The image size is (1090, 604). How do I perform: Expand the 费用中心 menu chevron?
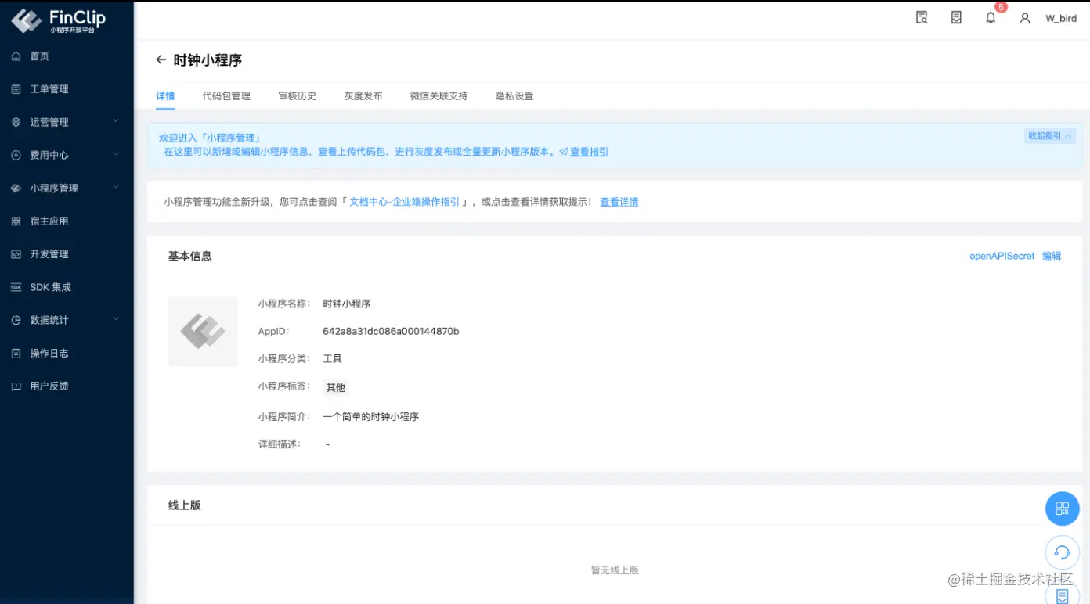116,154
